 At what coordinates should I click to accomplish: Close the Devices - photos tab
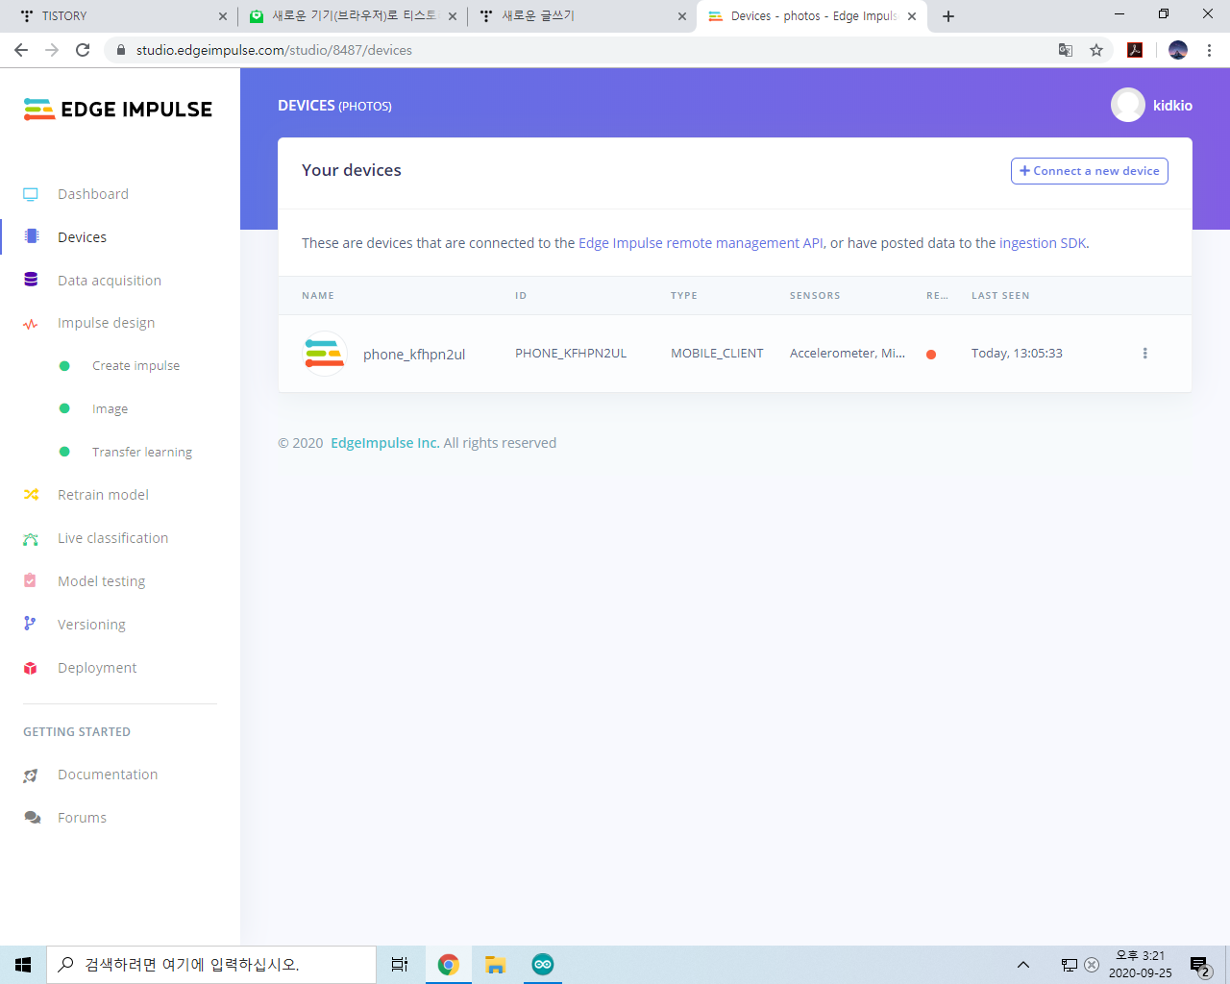[912, 16]
